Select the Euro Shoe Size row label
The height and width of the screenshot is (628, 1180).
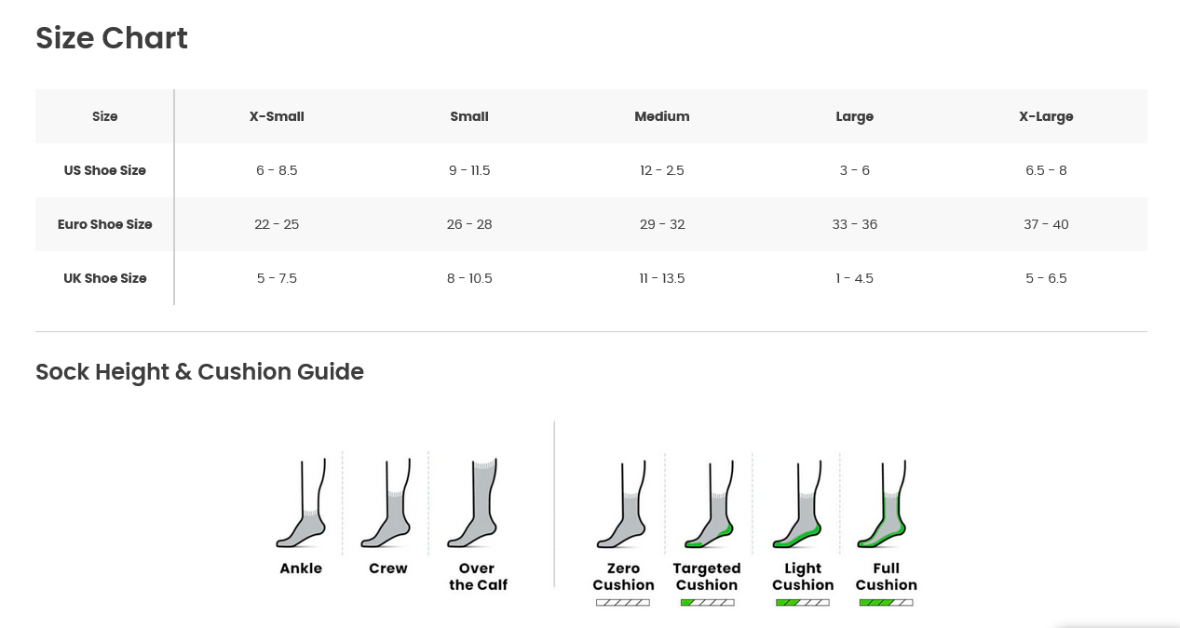click(105, 224)
